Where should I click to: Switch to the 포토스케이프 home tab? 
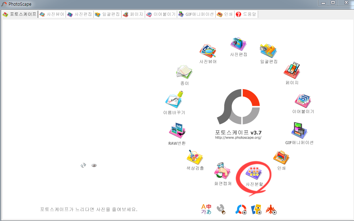(x=19, y=14)
